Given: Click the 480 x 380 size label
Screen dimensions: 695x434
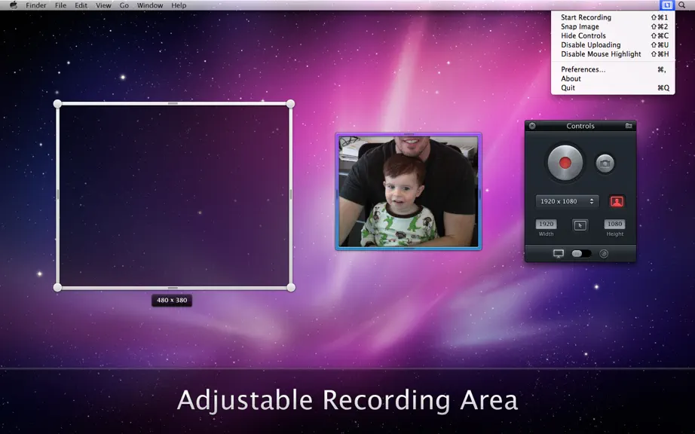Looking at the screenshot, I should (x=172, y=300).
